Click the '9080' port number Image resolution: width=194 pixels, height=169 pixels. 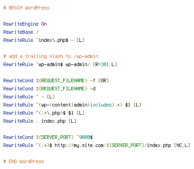coord(84,137)
